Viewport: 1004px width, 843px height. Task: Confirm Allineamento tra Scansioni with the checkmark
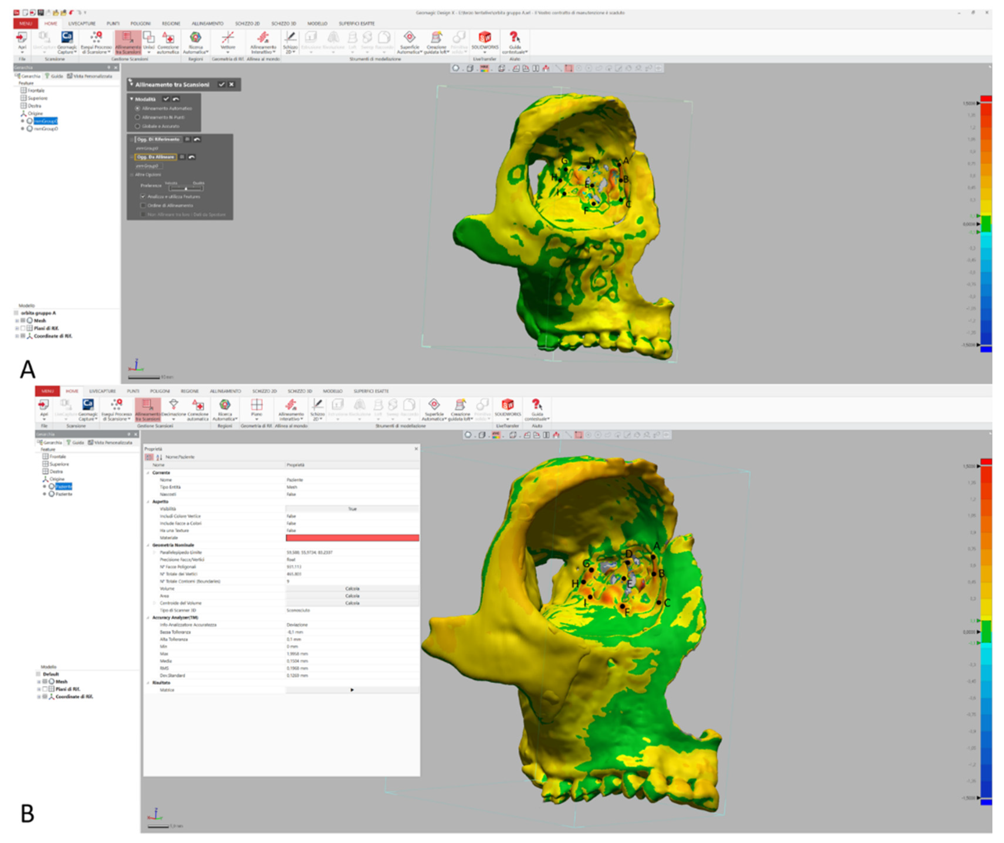[221, 84]
